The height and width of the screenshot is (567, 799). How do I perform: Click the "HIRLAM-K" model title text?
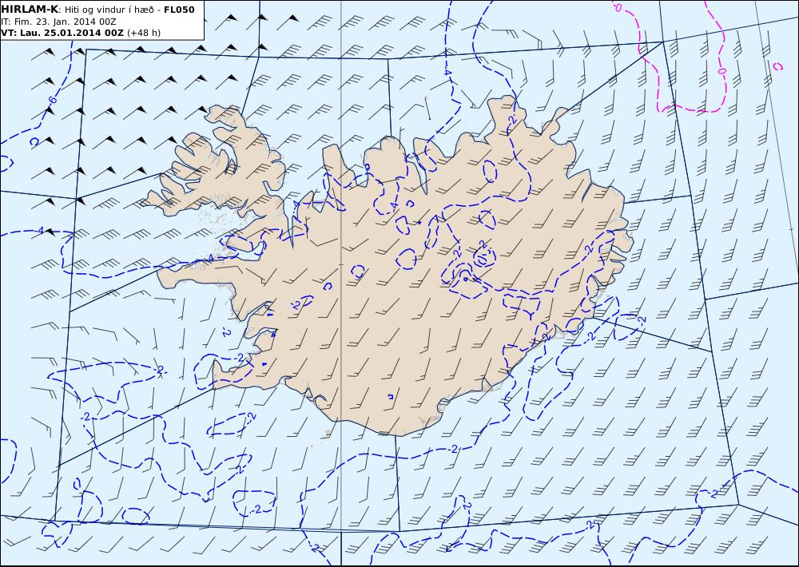(30, 10)
